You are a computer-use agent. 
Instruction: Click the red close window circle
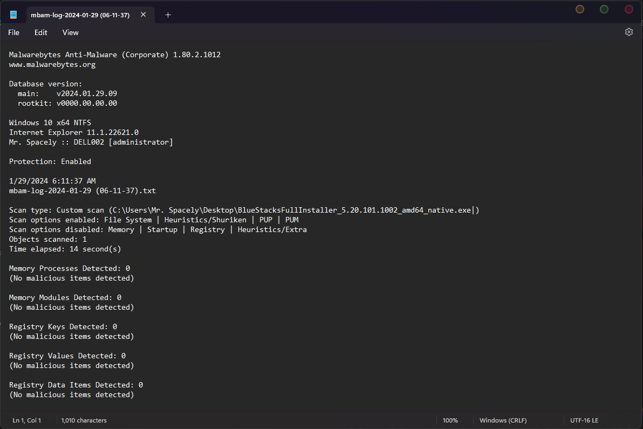(x=628, y=9)
